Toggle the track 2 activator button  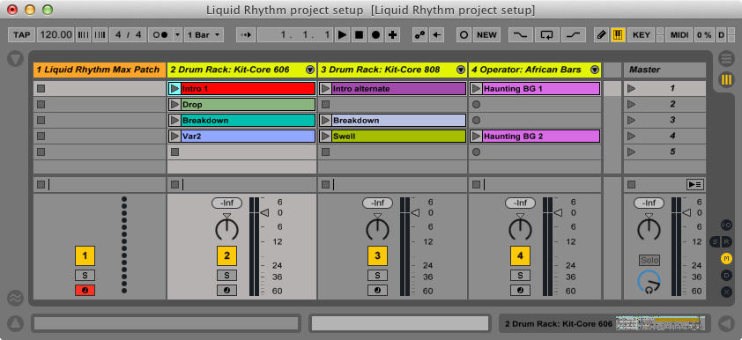(226, 255)
